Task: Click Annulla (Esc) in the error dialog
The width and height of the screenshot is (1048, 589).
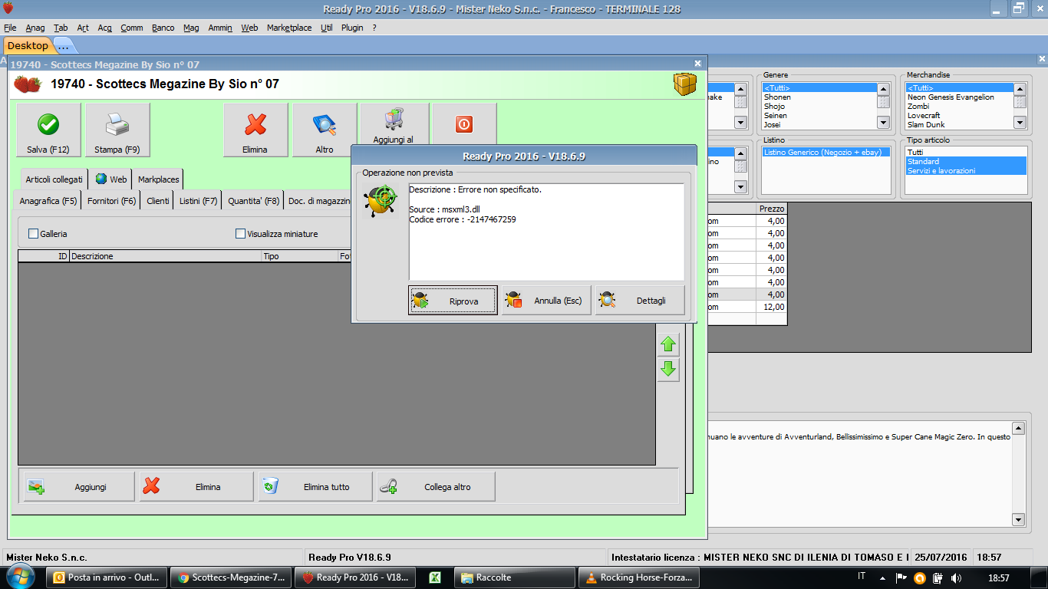Action: coord(546,301)
